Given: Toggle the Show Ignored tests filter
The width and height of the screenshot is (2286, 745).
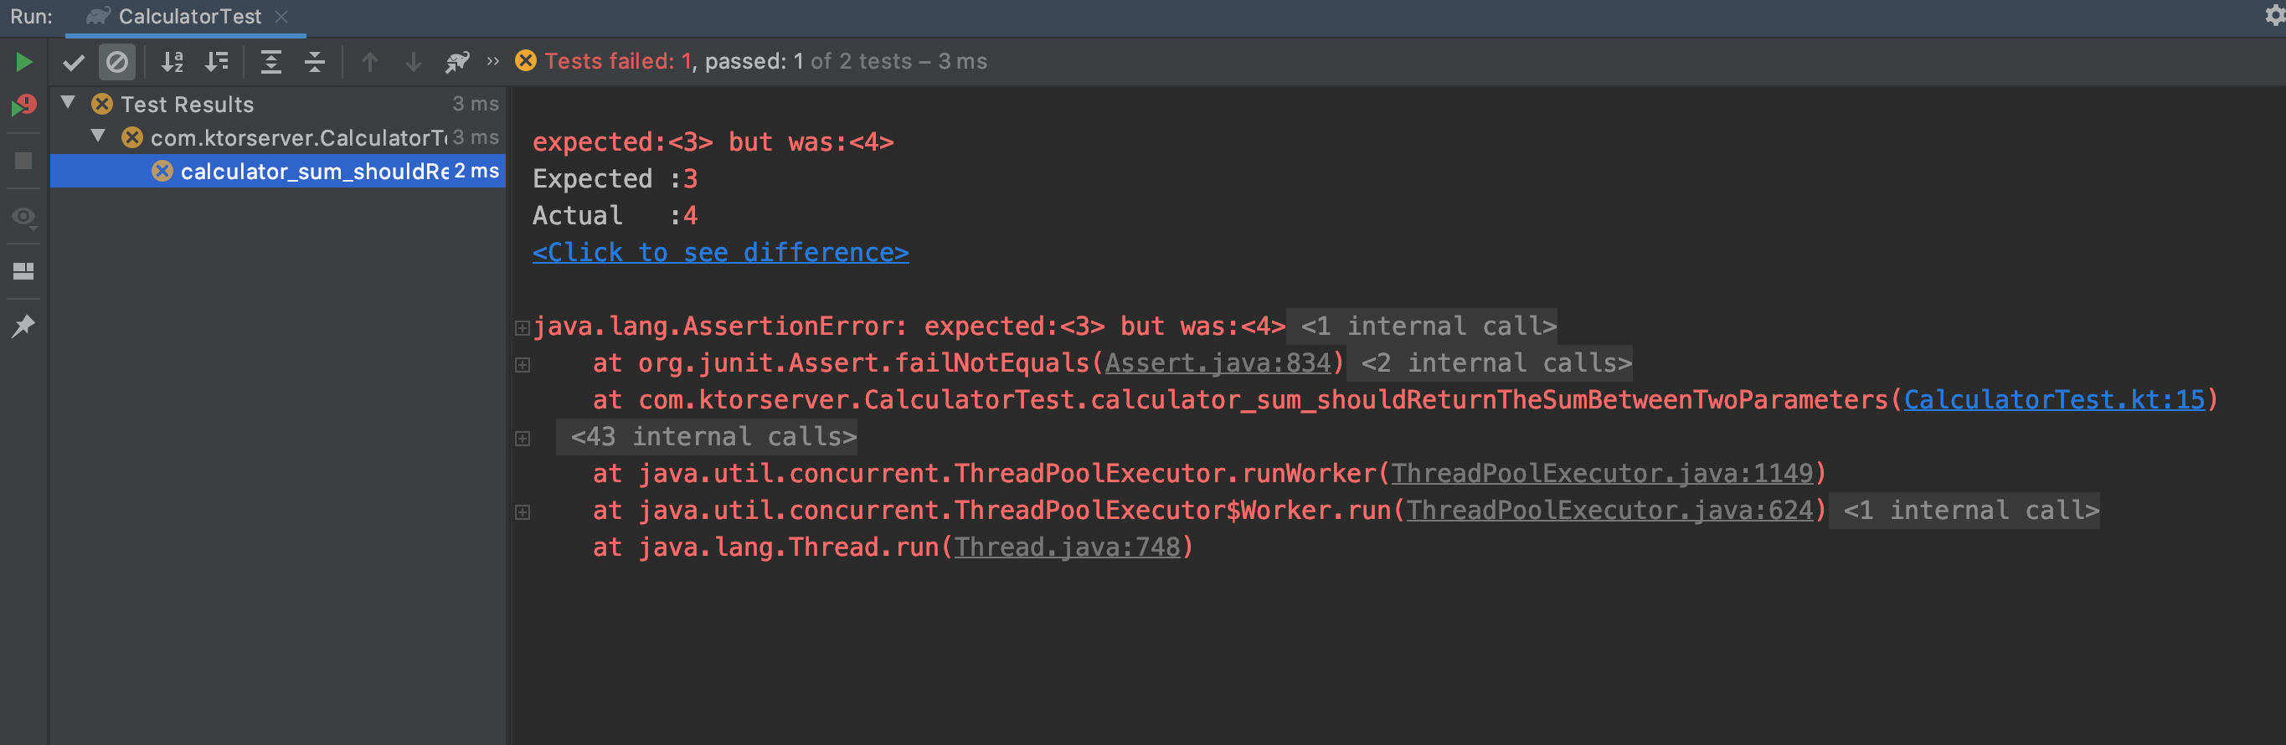Looking at the screenshot, I should 117,62.
